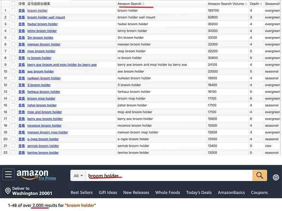Viewport: 282px width, 211px height.
Task: Click search volume 60800 cell
Action: click(x=213, y=17)
